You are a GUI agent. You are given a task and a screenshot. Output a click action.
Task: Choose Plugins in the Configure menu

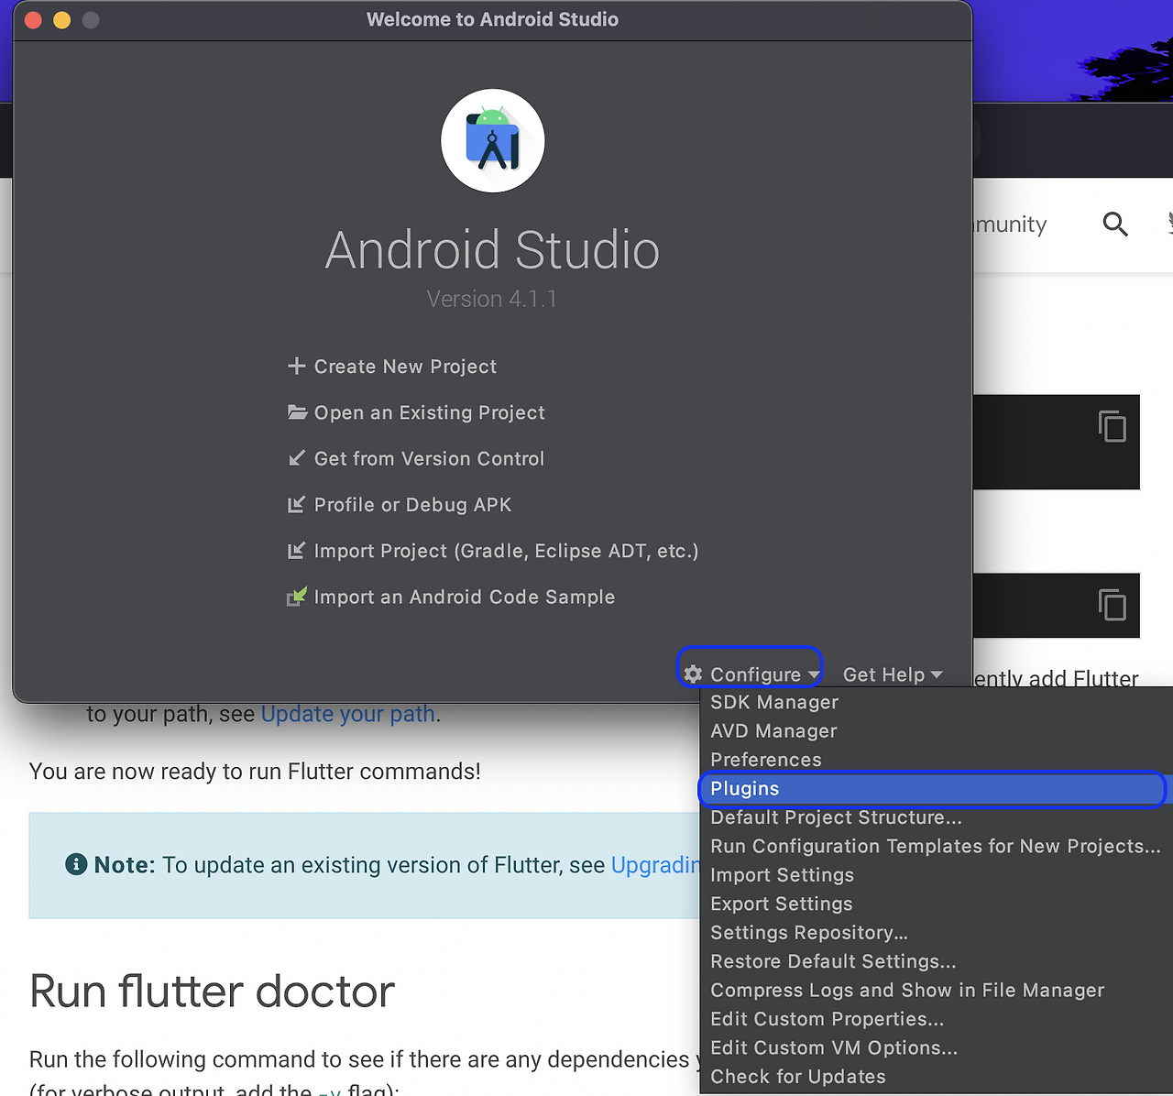[936, 789]
